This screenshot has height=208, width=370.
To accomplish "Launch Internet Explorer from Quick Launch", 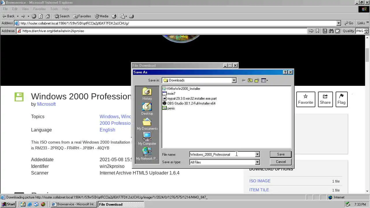I will [x=30, y=204].
